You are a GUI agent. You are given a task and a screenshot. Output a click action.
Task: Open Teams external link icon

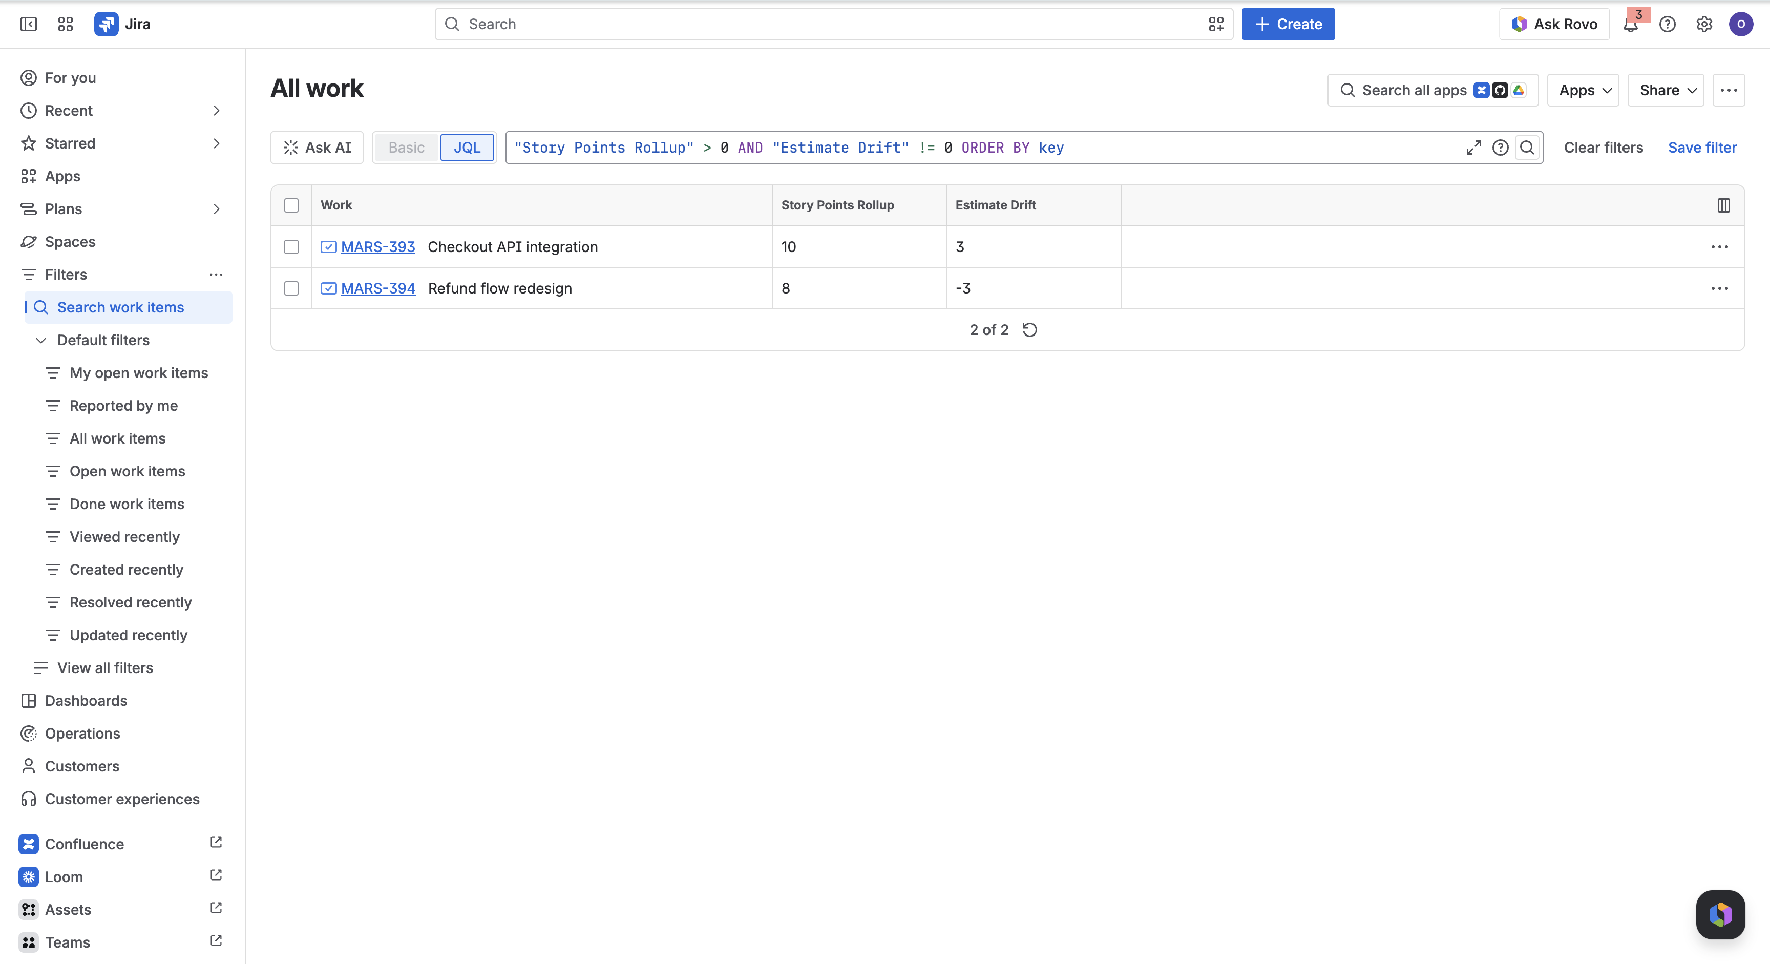[216, 940]
